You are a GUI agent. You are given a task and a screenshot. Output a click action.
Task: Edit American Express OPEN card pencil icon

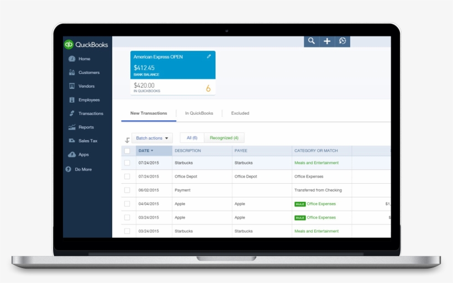209,56
